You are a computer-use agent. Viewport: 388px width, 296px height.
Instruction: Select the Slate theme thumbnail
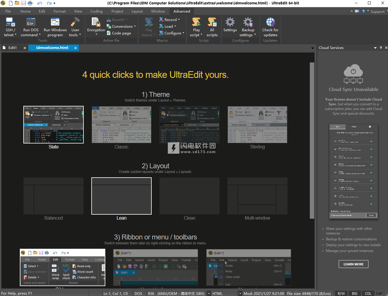(54, 125)
